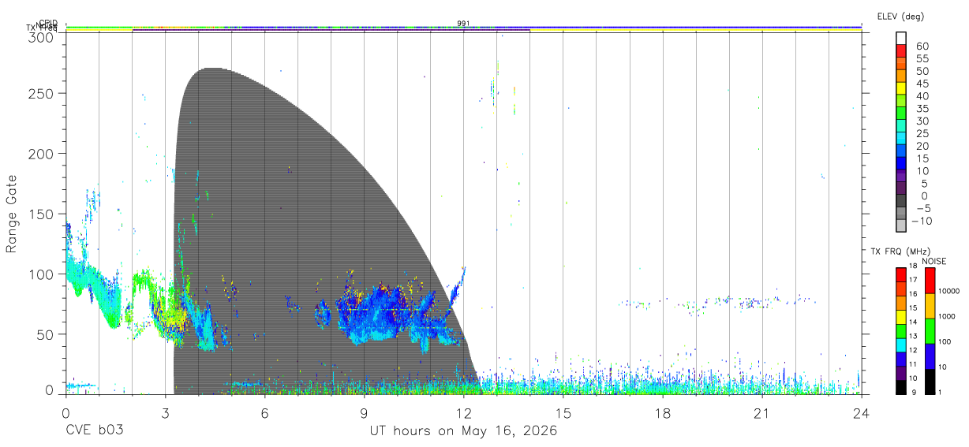This screenshot has height=447, width=969.
Task: Click the 'CVE b03' radar beam label
Action: (94, 431)
